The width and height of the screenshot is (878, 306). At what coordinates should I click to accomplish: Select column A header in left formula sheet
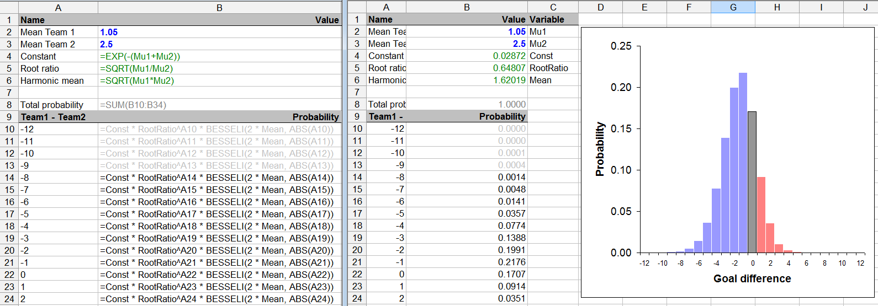pos(58,8)
